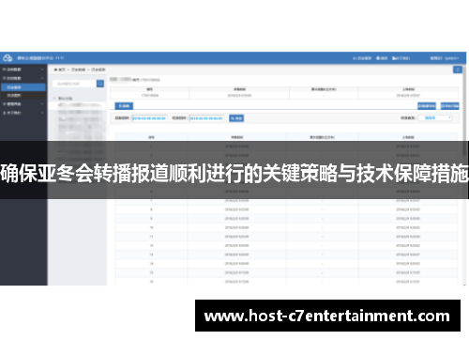Click the cloud logo in the header
The width and height of the screenshot is (469, 340).
tap(8, 58)
